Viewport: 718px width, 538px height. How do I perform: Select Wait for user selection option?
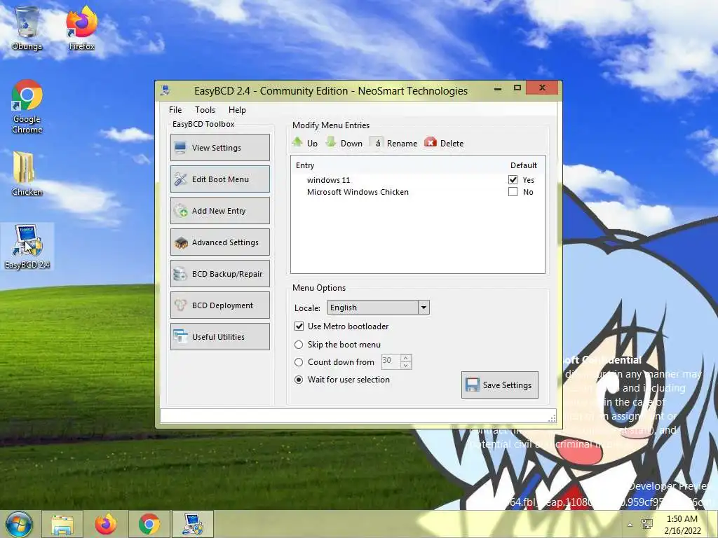click(x=299, y=379)
